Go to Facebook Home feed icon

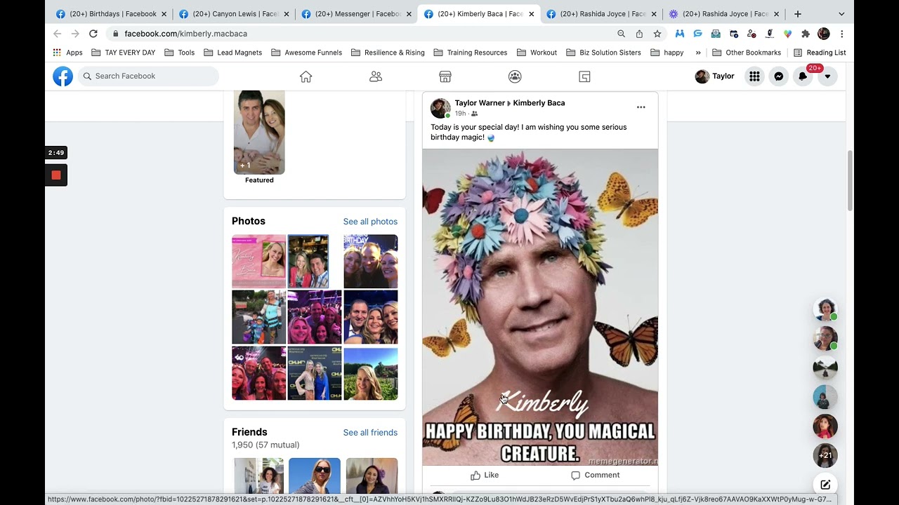pos(306,76)
